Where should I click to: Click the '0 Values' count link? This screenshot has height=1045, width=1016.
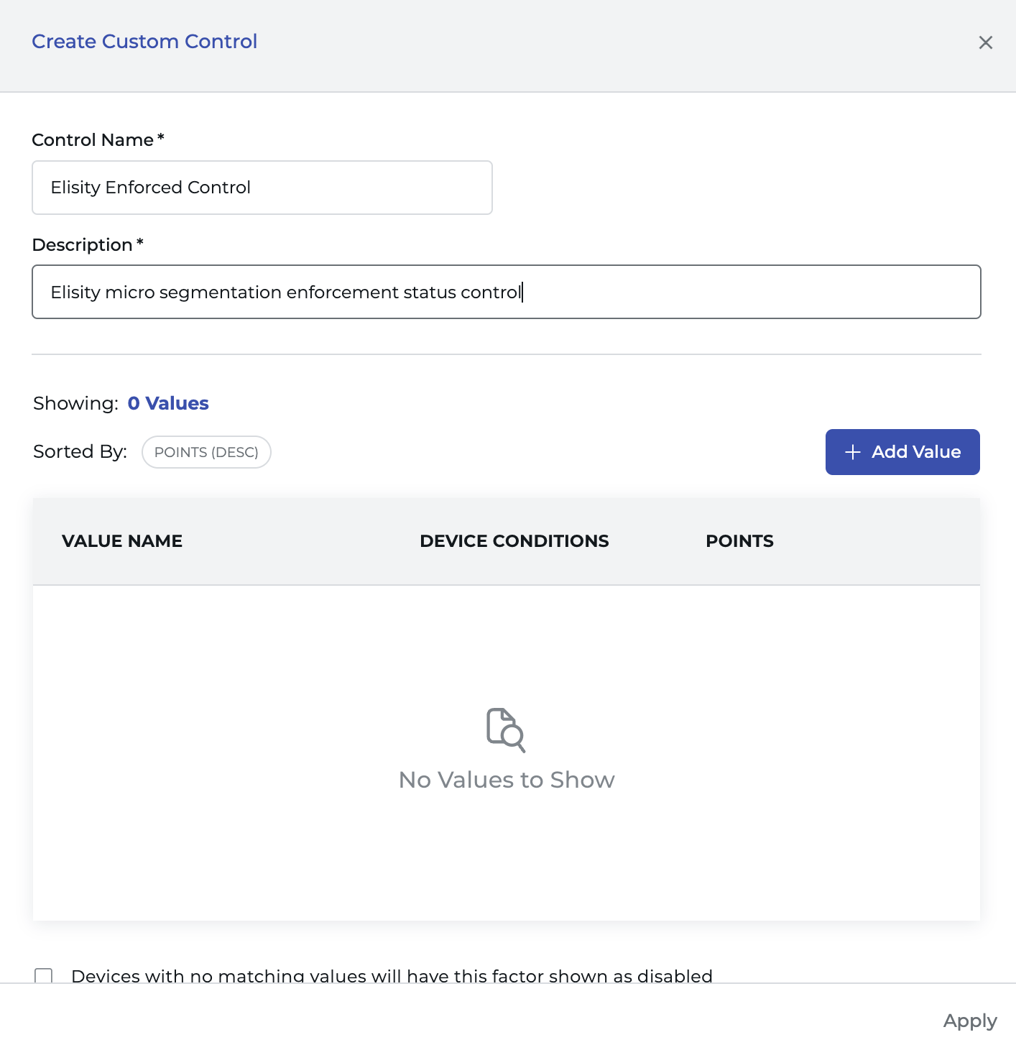[168, 403]
